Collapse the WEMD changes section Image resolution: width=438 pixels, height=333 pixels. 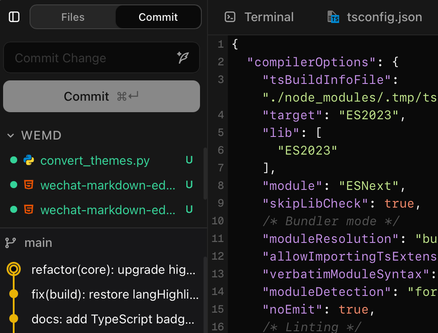(x=10, y=135)
